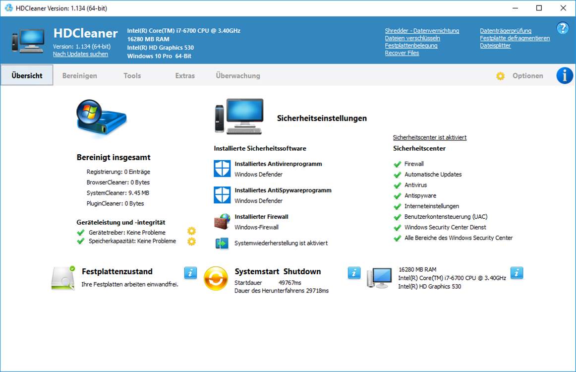The width and height of the screenshot is (576, 372).
Task: Open Festplatte defragmentieren link
Action: pyautogui.click(x=515, y=38)
